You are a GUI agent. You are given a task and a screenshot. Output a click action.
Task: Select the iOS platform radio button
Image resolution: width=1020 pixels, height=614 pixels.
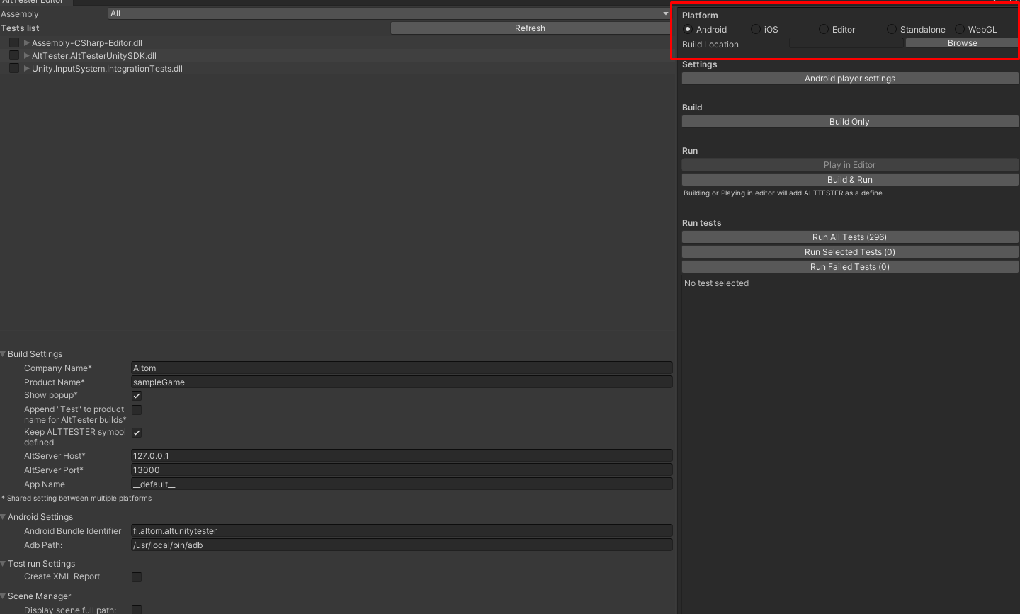755,29
